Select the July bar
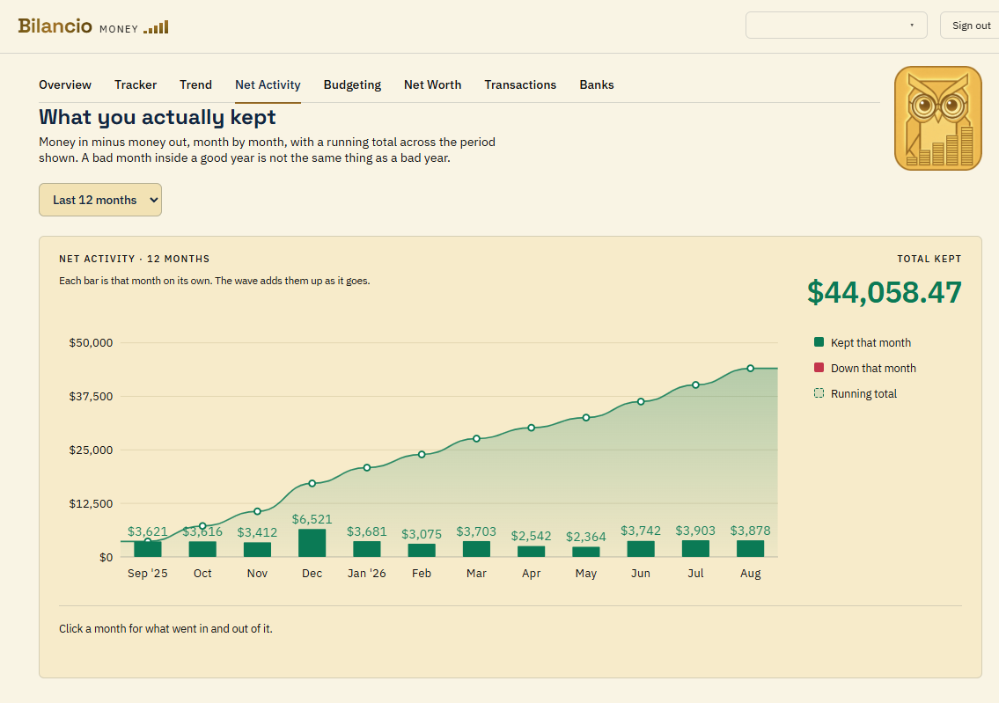Screen dimensions: 999x703 pos(695,548)
